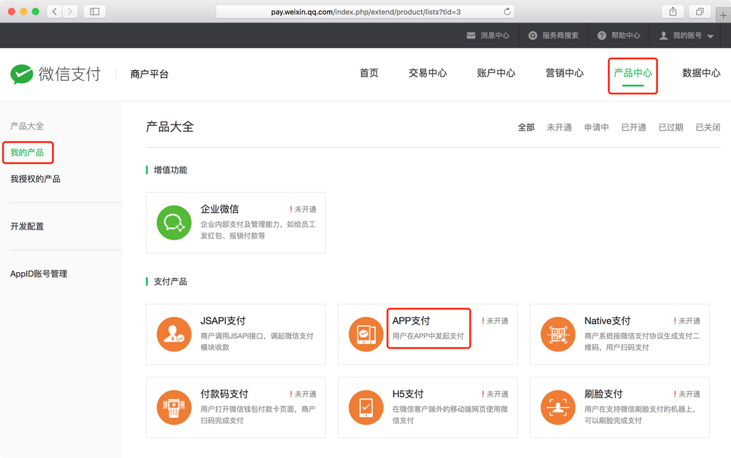Select AppID账号管理 in the sidebar
731x458 pixels.
(38, 273)
